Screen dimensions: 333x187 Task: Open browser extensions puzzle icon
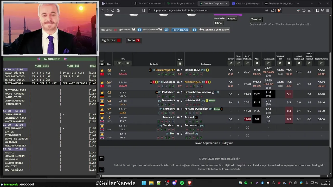[x=304, y=10]
